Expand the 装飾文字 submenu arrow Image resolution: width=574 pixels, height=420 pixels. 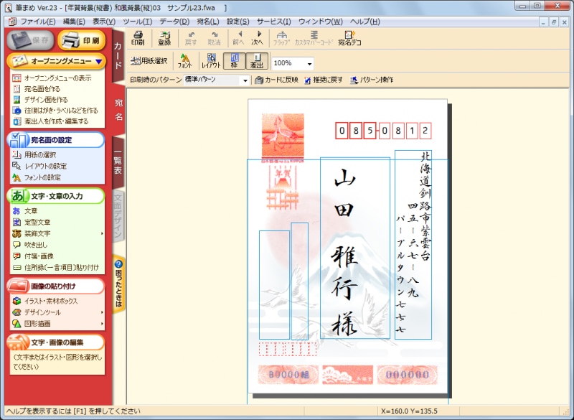(x=101, y=233)
